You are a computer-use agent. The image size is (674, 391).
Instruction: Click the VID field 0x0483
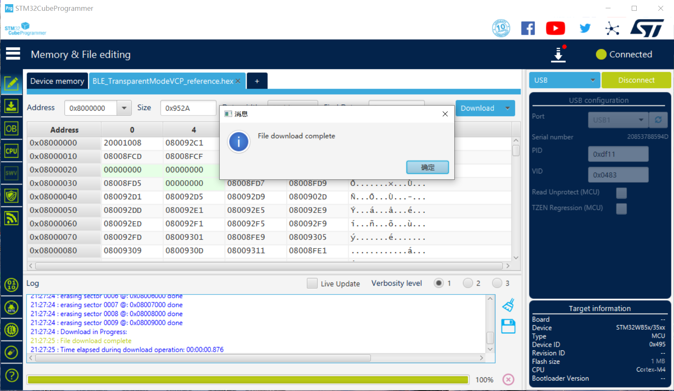618,175
